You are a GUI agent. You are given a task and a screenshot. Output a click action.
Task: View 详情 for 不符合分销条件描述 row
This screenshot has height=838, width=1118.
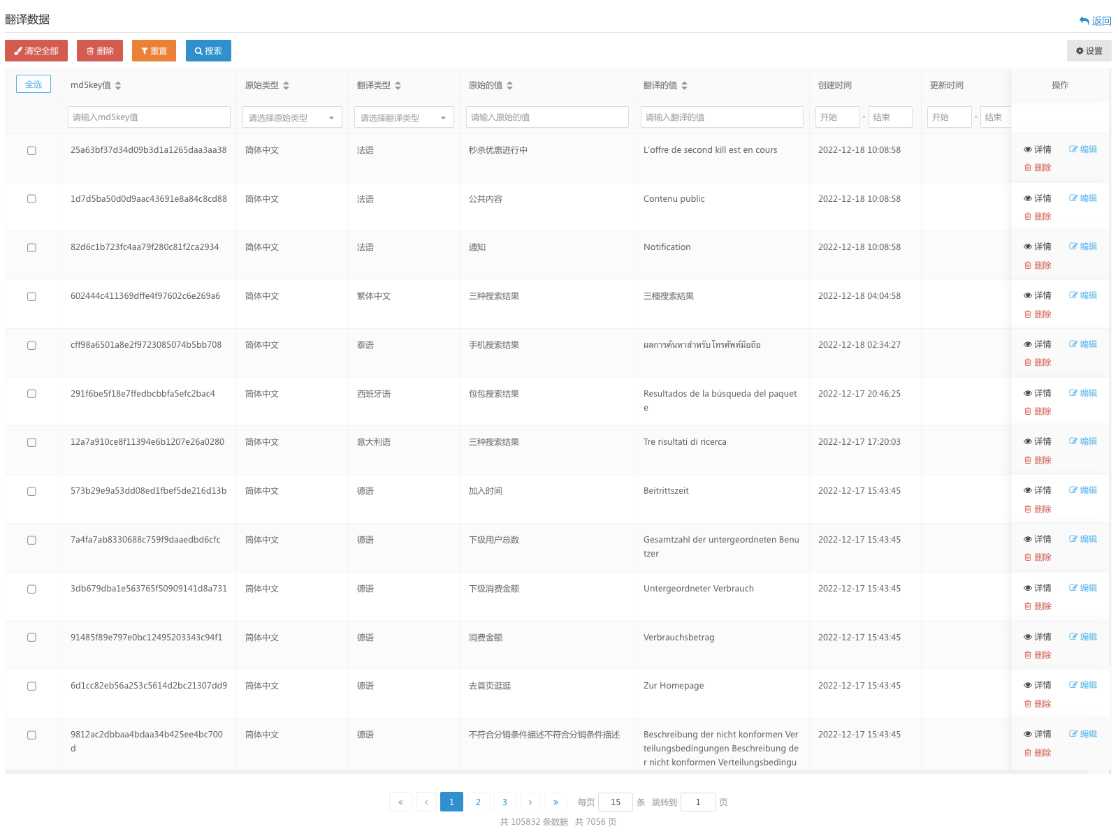point(1038,734)
